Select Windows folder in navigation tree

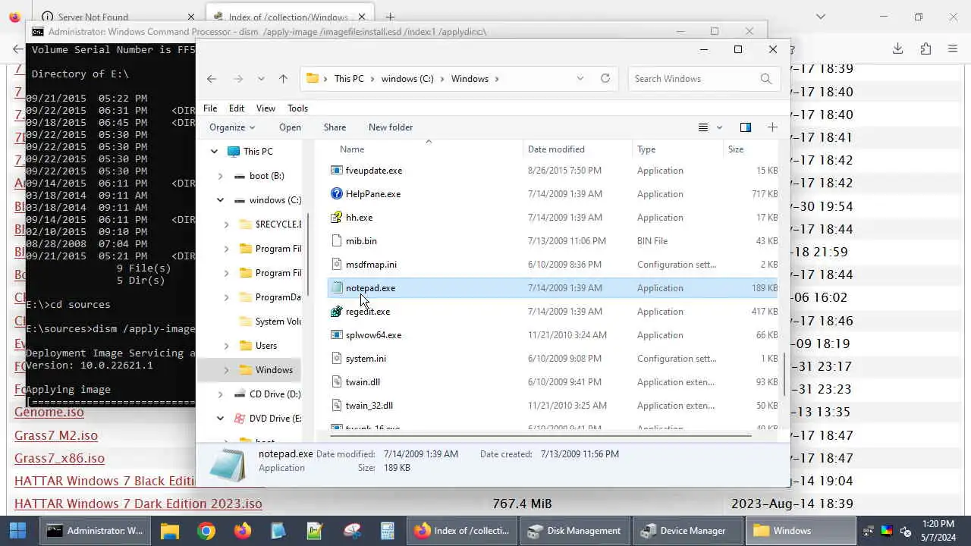[274, 370]
